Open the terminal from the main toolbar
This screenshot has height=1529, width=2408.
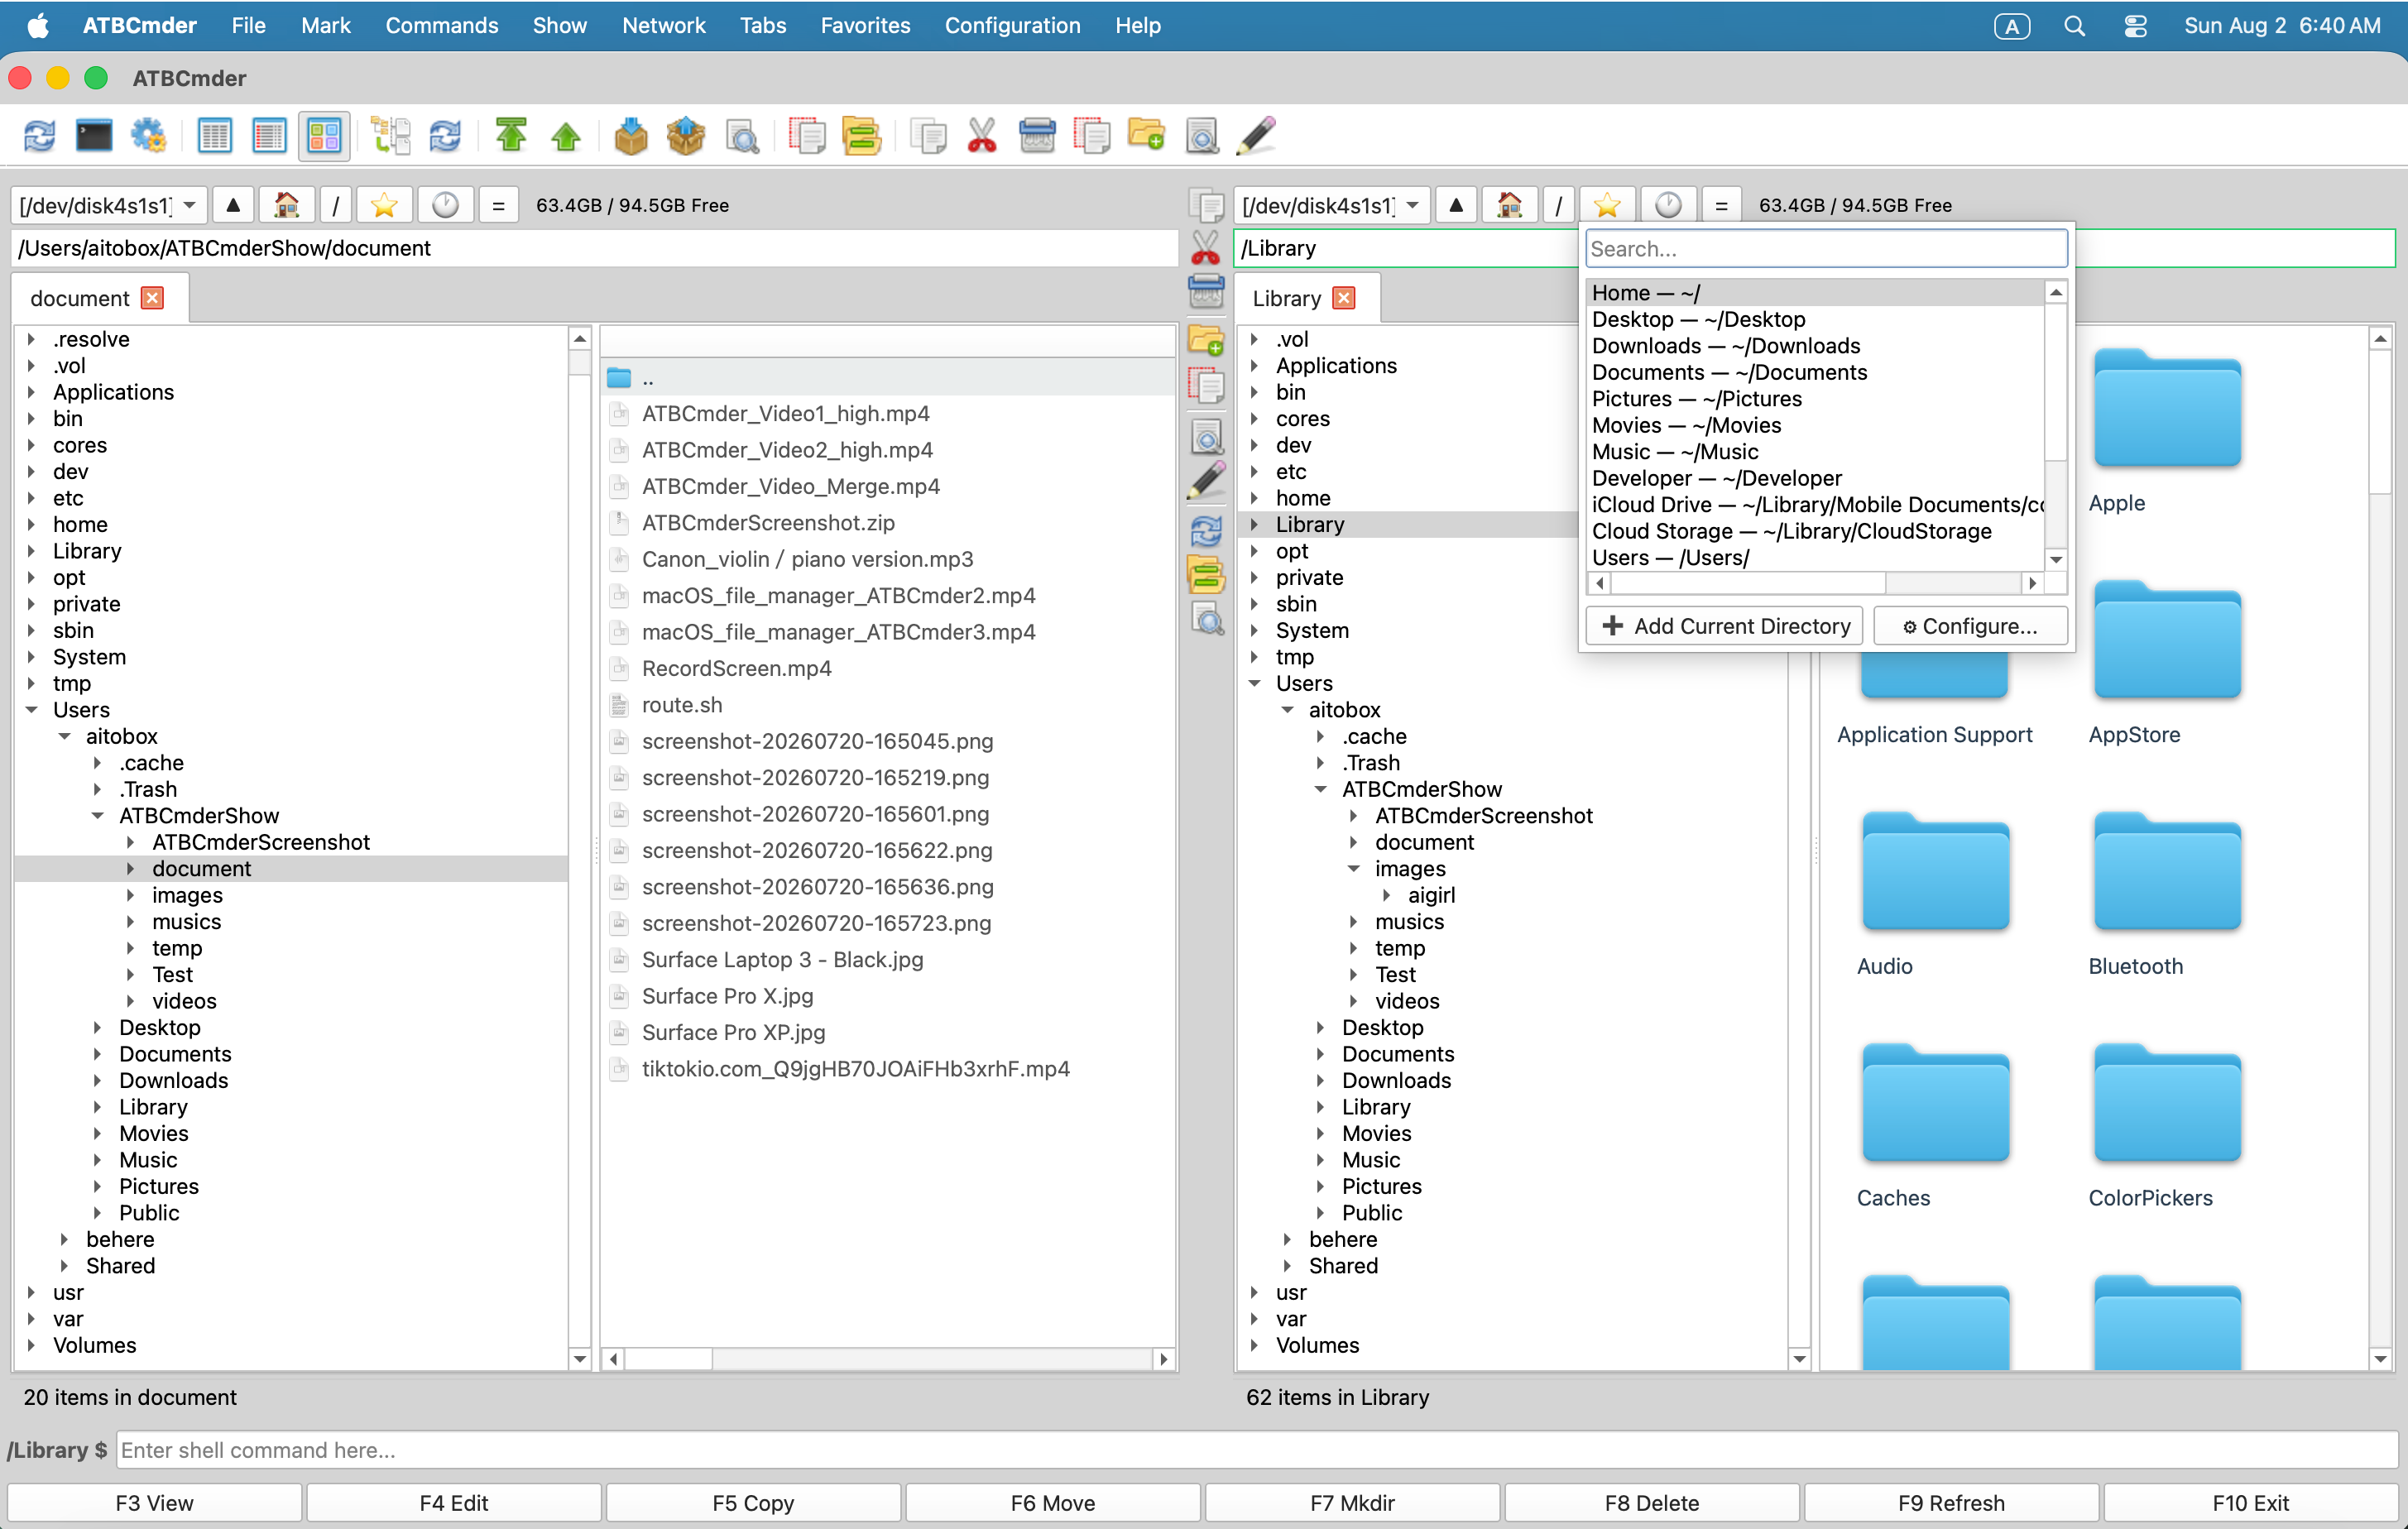point(94,135)
